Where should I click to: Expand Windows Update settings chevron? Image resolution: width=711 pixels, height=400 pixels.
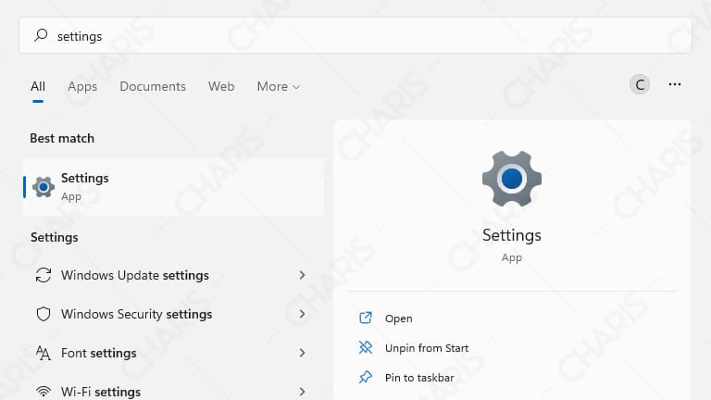point(303,275)
